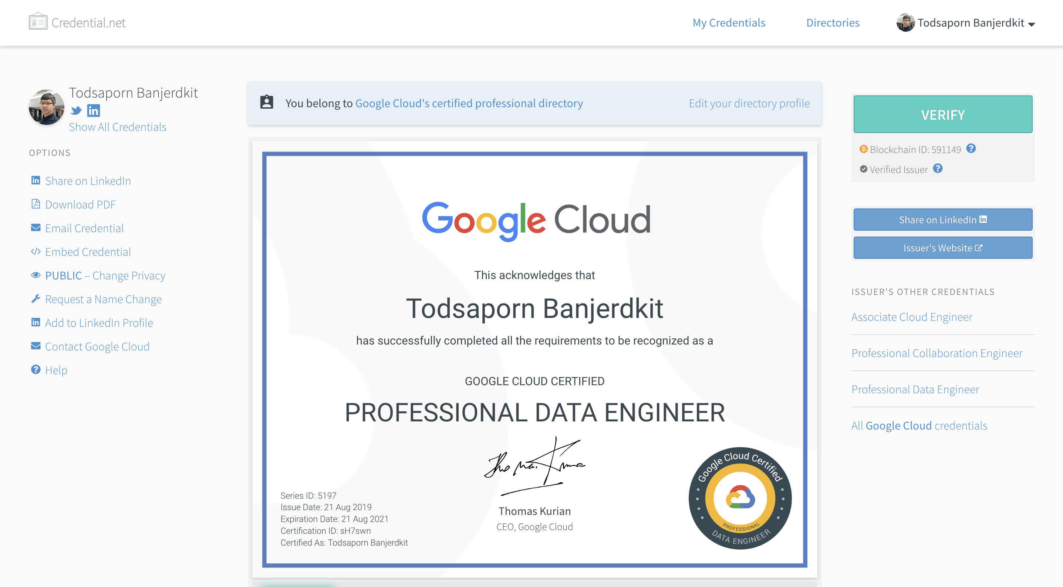Click the verified checkmark badge icon
This screenshot has height=587, width=1063.
863,169
